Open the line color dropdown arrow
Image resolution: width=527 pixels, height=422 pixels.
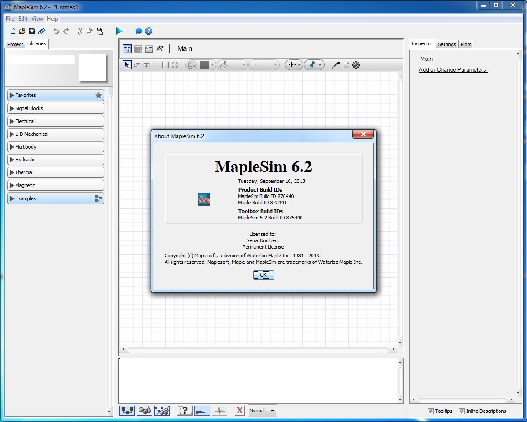click(212, 65)
